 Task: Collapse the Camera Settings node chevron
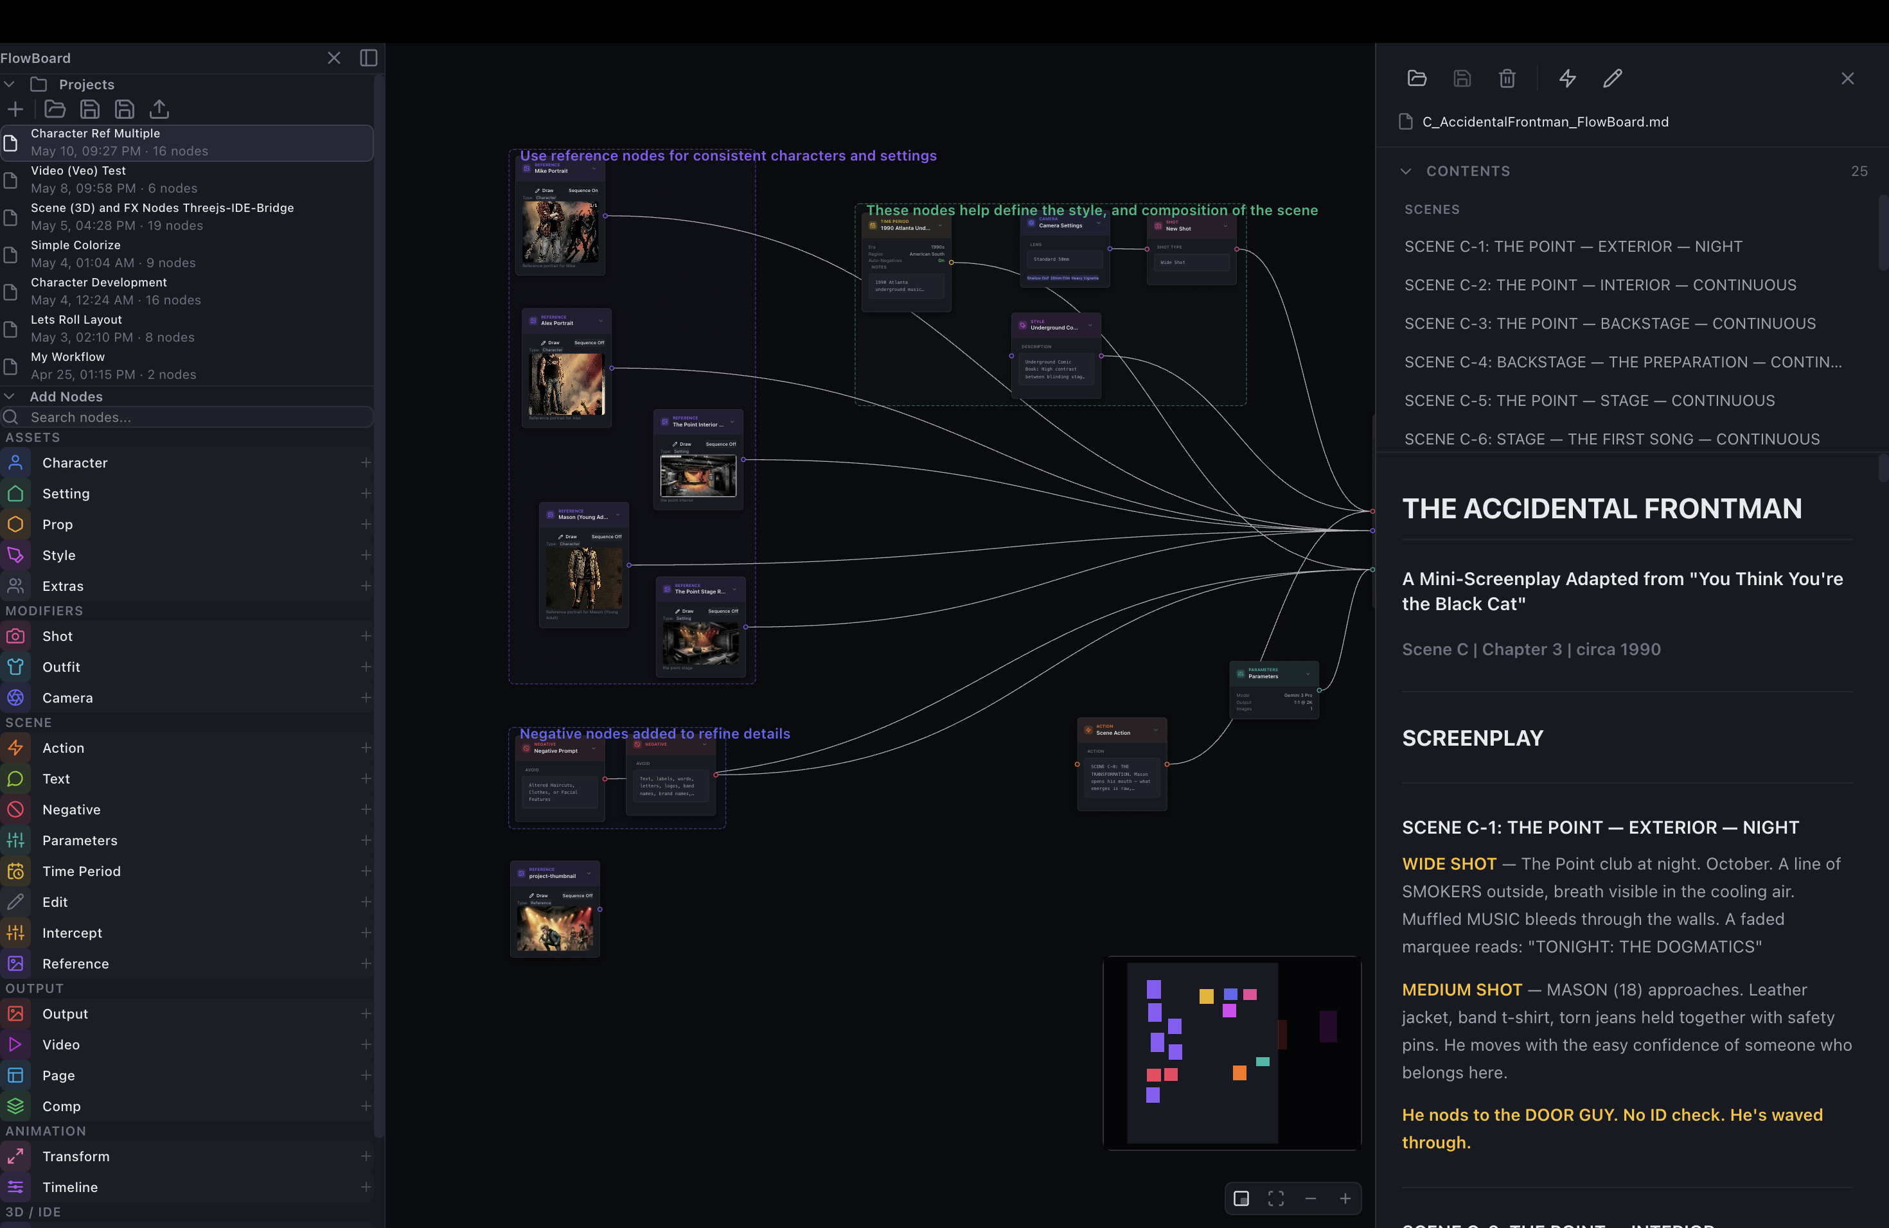pos(1099,224)
